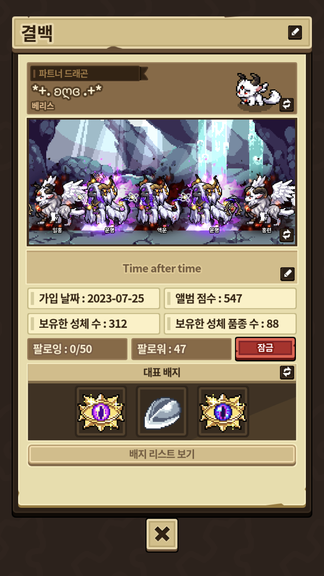
Task: Toggle the red 잠금 lock button
Action: tap(265, 348)
